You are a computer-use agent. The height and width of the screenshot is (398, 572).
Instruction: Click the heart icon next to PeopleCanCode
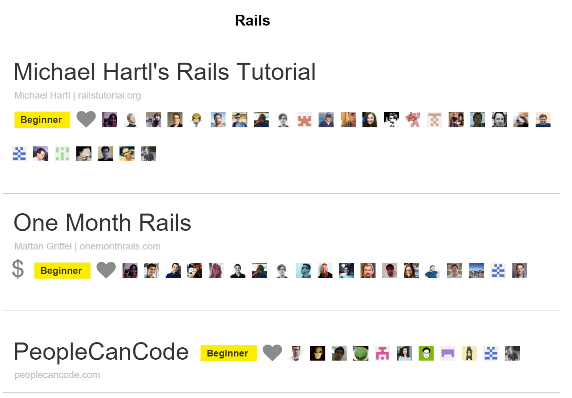[x=272, y=352]
